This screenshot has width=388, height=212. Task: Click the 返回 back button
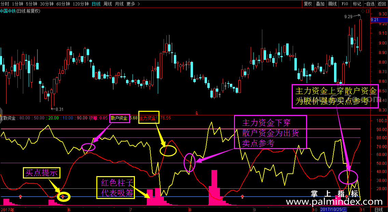click(382, 4)
